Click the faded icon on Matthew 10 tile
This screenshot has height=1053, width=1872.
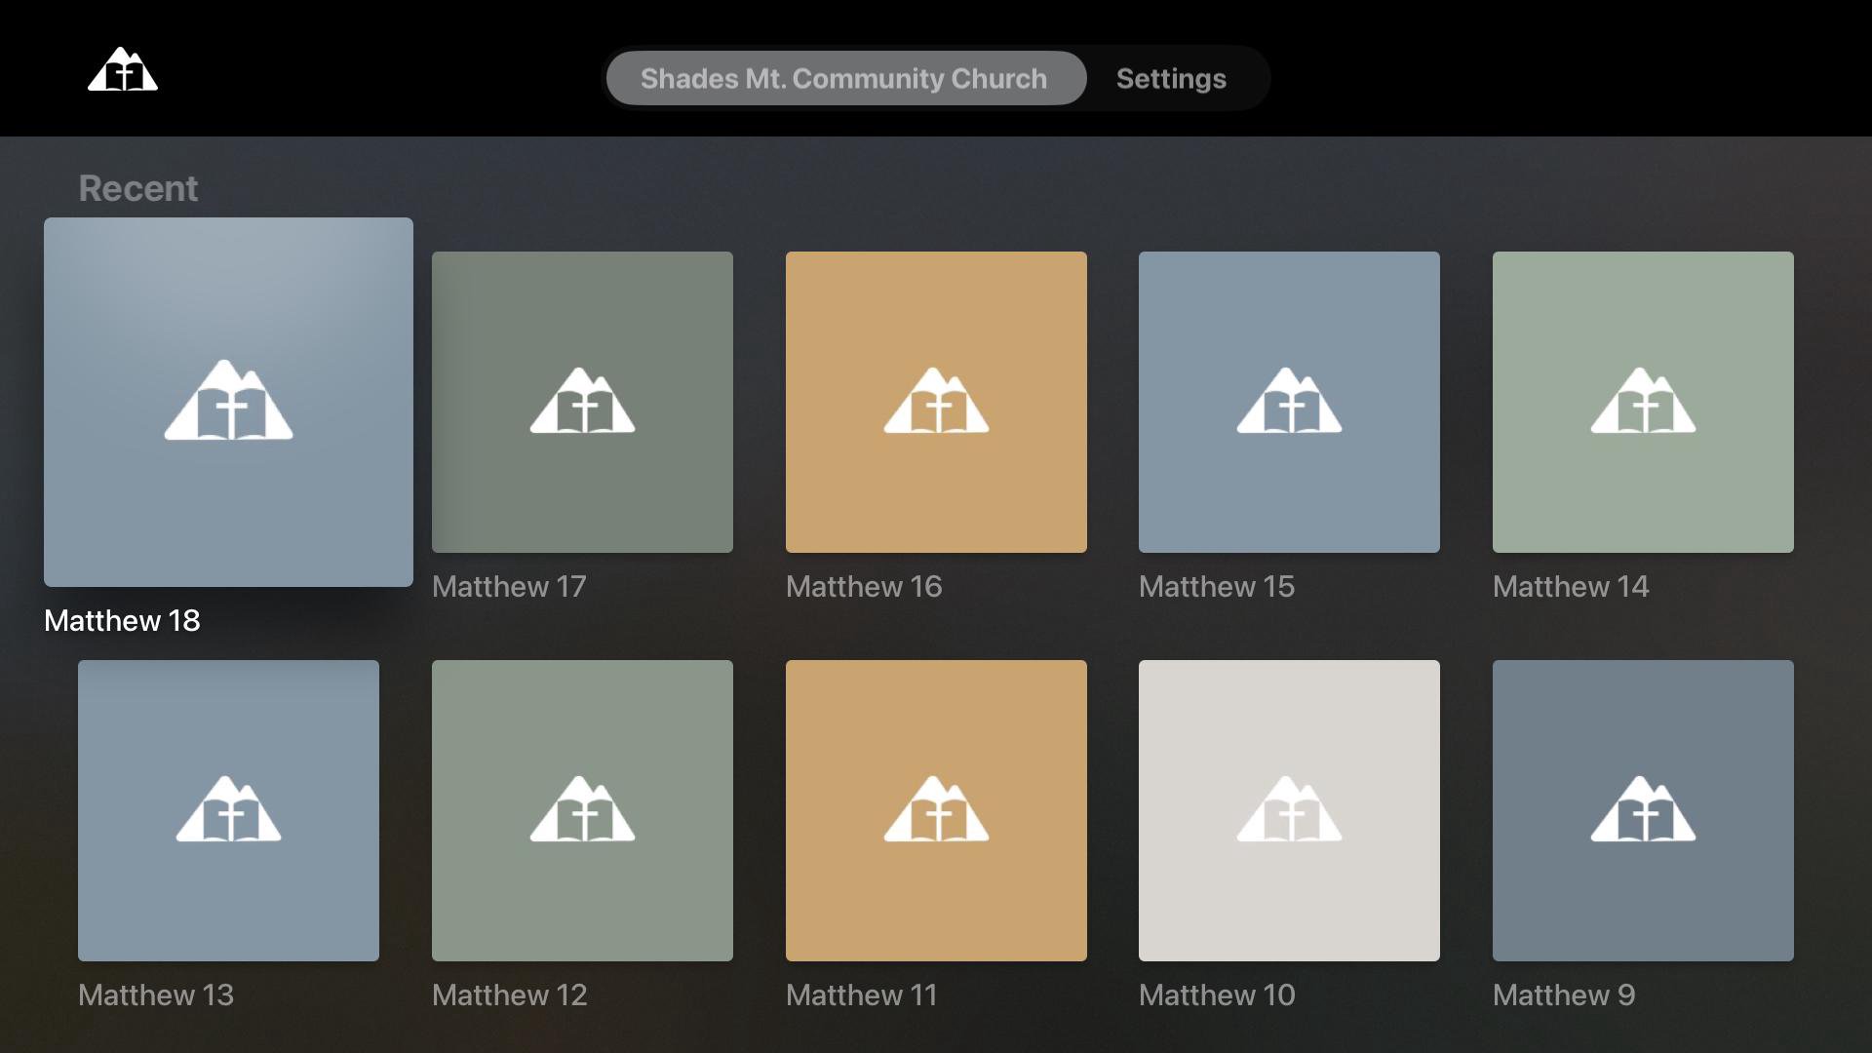coord(1289,809)
